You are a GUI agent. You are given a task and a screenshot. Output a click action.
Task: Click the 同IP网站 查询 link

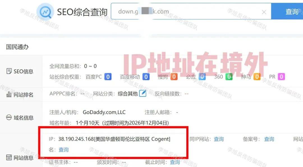tap(219, 139)
